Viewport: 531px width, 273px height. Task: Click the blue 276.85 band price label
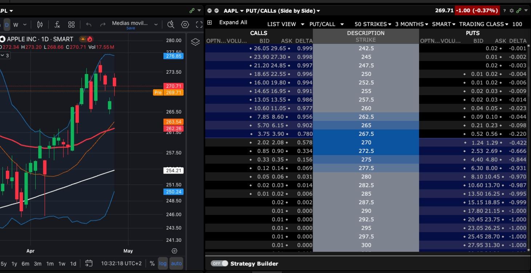point(174,56)
